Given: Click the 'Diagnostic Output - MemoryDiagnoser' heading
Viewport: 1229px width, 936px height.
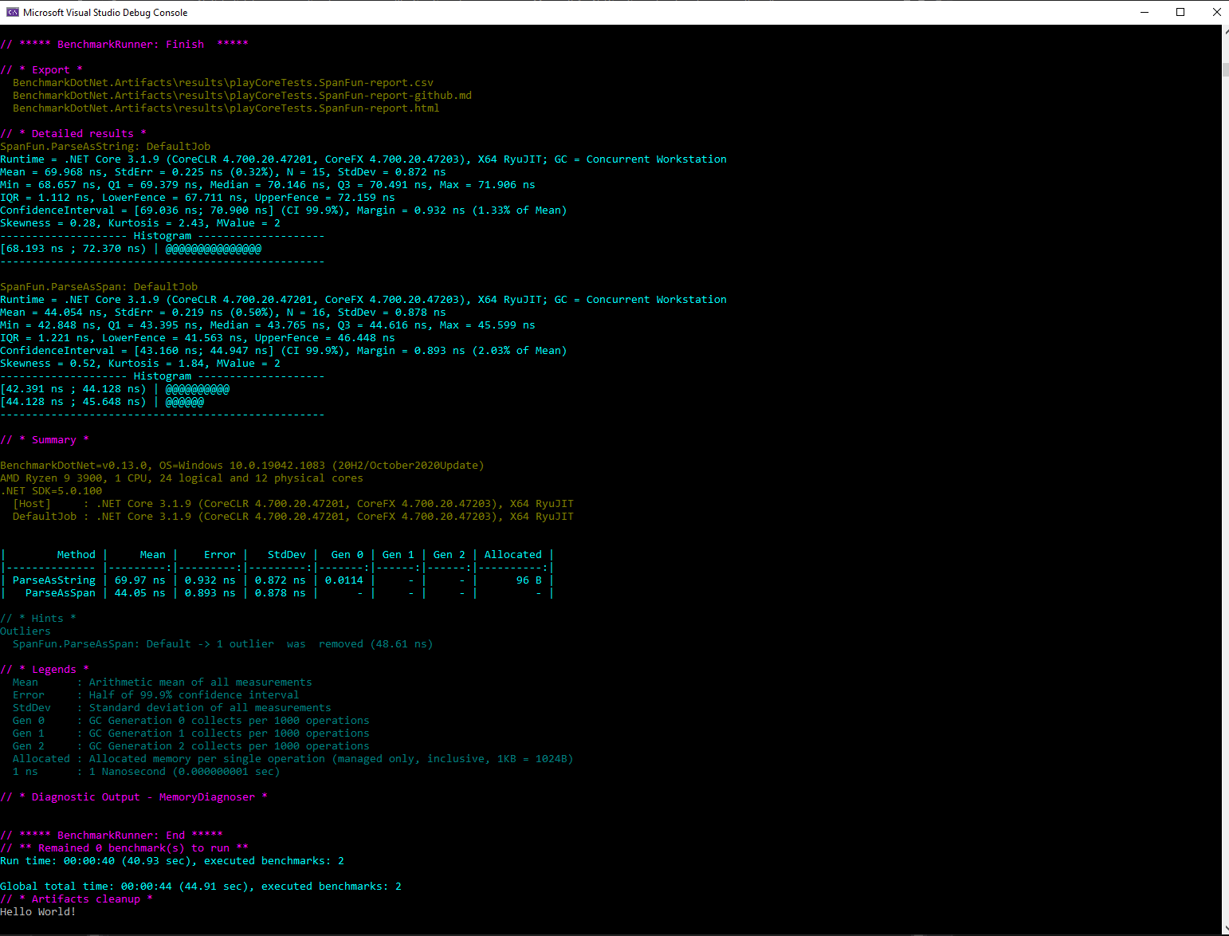Looking at the screenshot, I should tap(134, 797).
